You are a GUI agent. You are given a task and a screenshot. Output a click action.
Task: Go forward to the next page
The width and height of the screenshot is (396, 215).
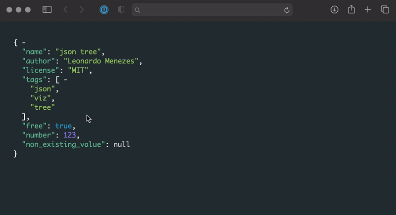82,9
